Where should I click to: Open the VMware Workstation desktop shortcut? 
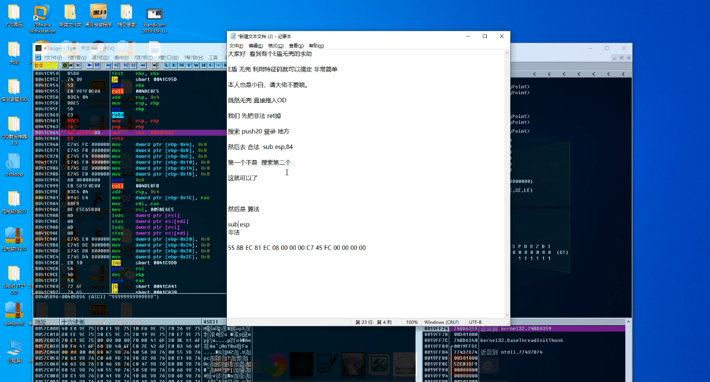click(42, 19)
